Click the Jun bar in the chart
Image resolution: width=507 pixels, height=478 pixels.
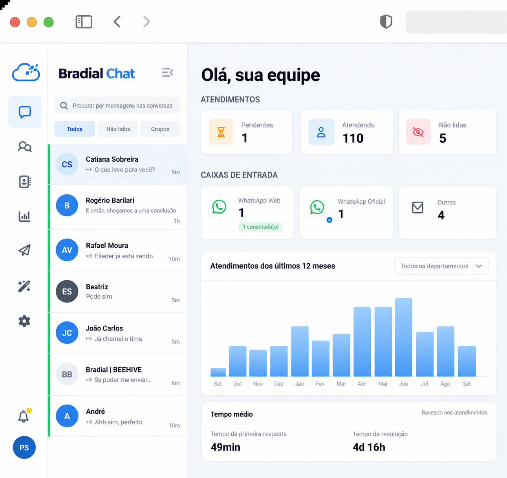point(403,337)
